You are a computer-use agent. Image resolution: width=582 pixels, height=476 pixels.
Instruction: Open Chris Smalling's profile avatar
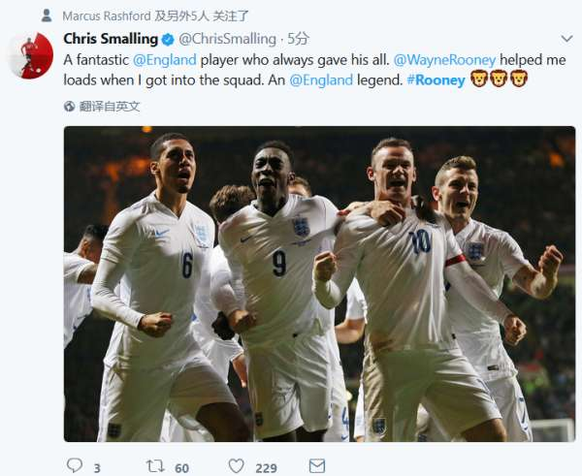coord(29,55)
